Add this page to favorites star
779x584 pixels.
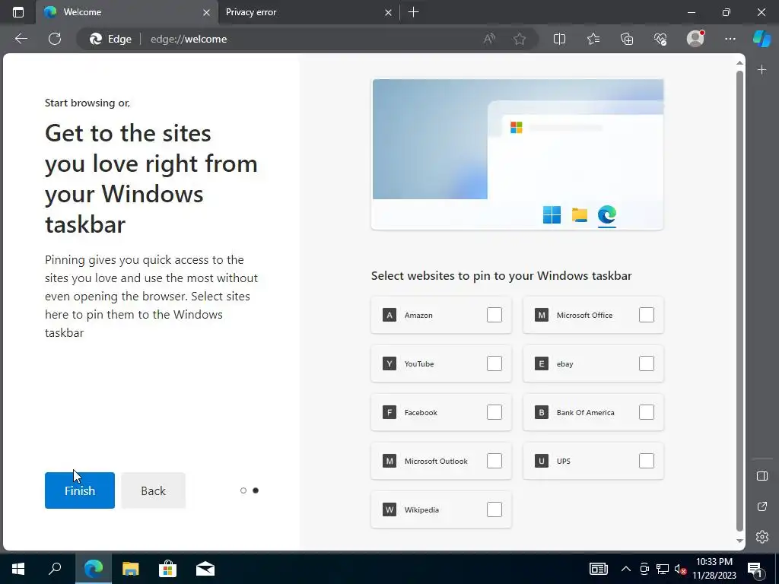click(520, 39)
